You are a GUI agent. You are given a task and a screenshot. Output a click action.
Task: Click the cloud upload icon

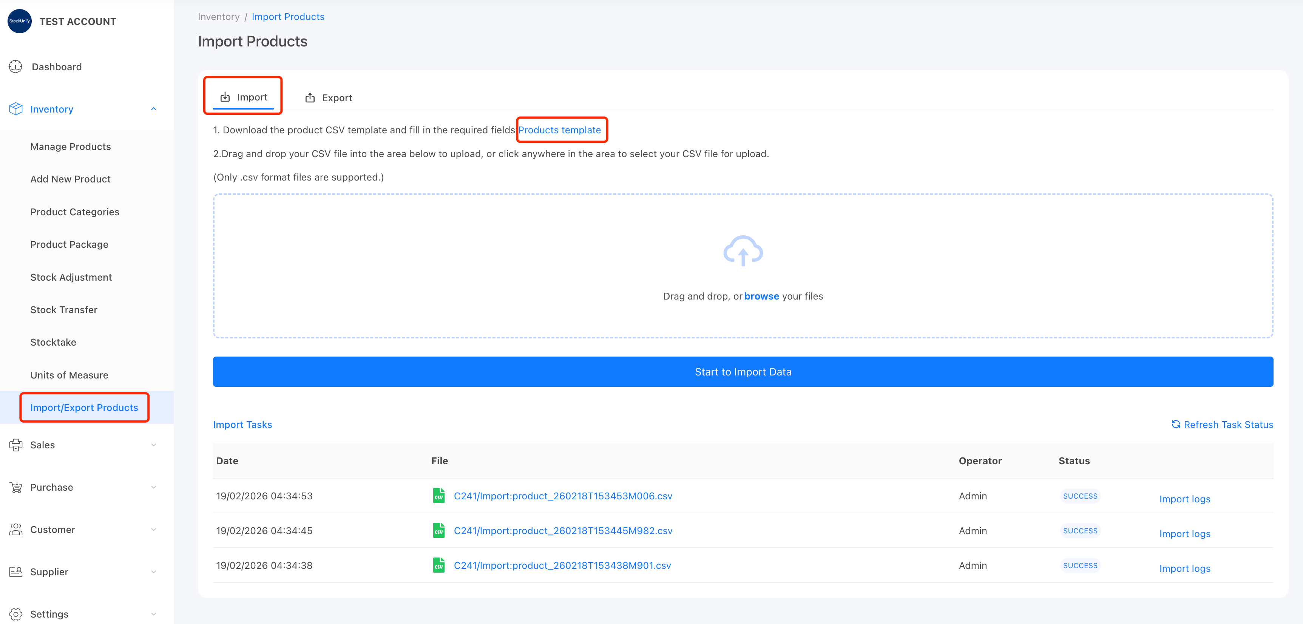coord(743,250)
